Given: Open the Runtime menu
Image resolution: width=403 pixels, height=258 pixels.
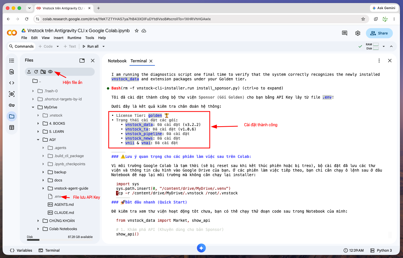Looking at the screenshot, I should (74, 38).
